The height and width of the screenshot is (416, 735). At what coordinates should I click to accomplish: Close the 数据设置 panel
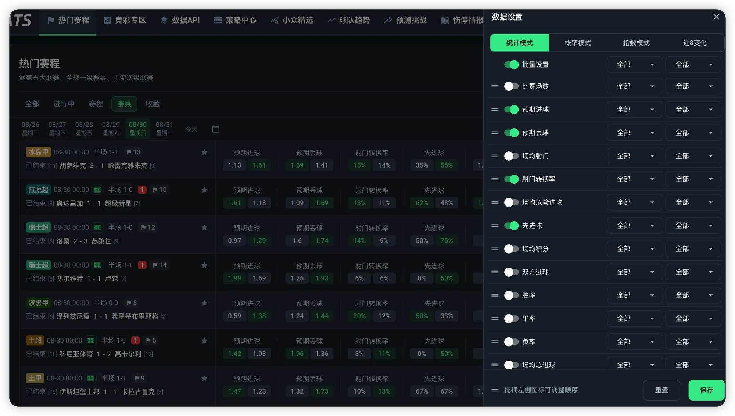(716, 17)
